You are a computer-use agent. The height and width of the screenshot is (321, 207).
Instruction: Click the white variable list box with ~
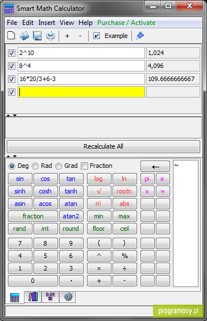pyautogui.click(x=185, y=223)
